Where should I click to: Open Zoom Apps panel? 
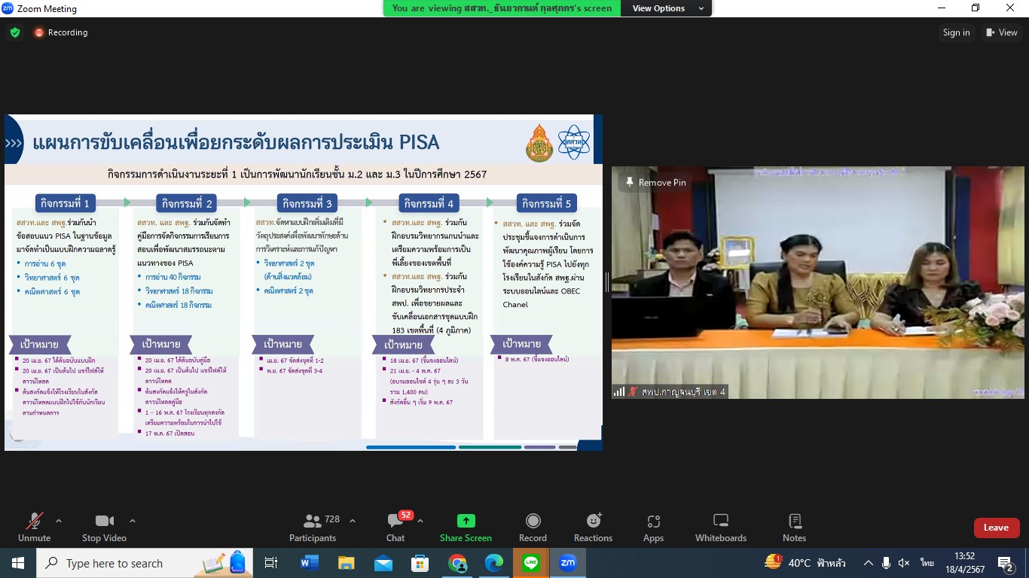pos(653,527)
